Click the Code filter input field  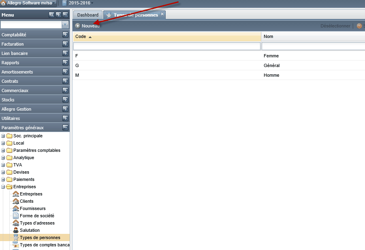167,46
